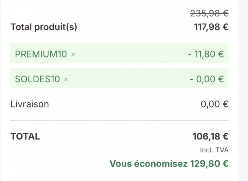The image size is (248, 181).
Task: Remove the SOLDES10 coupon with its × icon
Action: [x=66, y=79]
